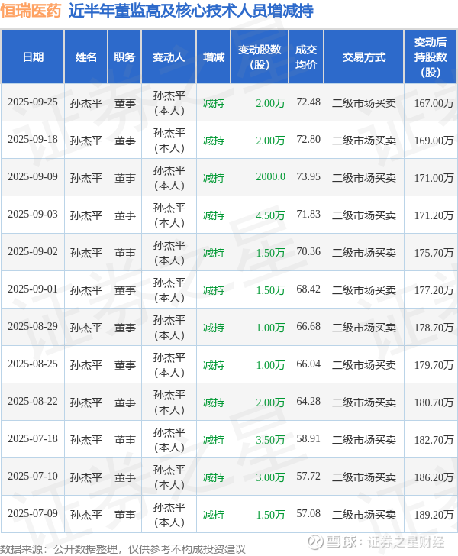The height and width of the screenshot is (556, 458).
Task: Click holdings value 169.00万
Action: coord(434,141)
